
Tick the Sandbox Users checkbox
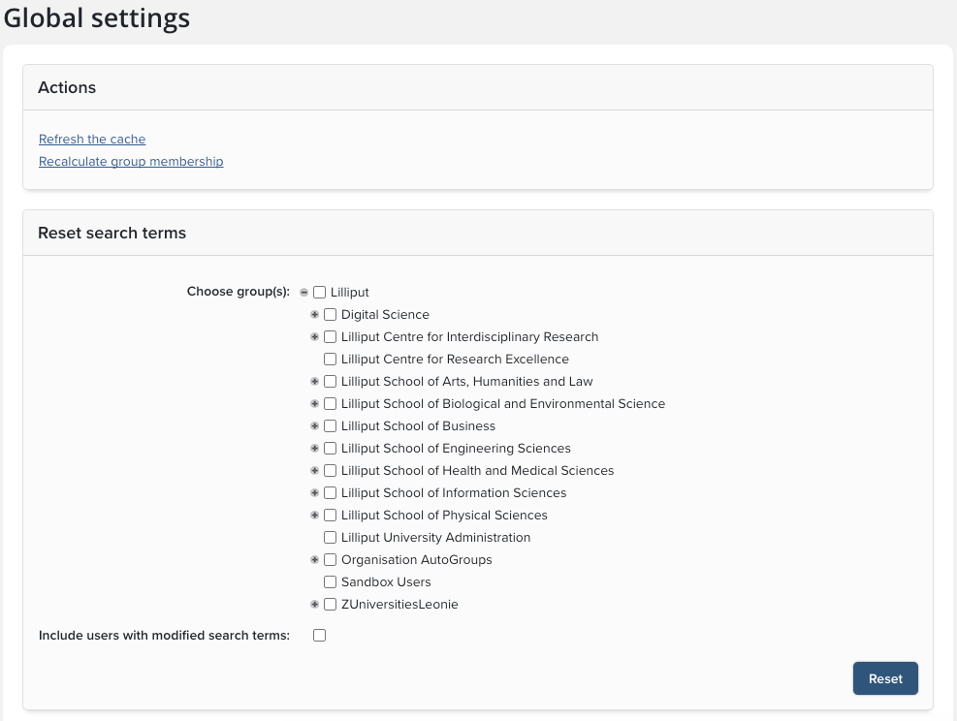331,582
